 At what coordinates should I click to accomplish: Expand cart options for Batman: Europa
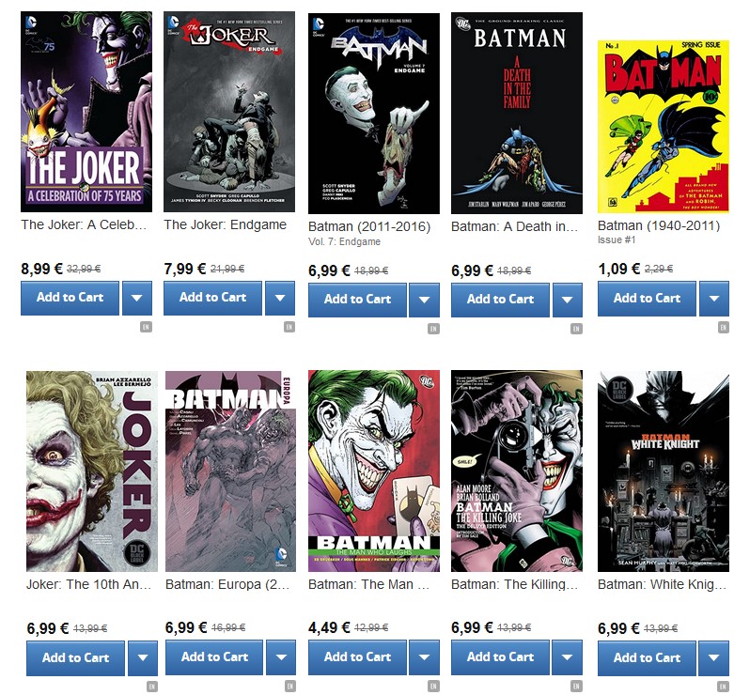click(281, 657)
